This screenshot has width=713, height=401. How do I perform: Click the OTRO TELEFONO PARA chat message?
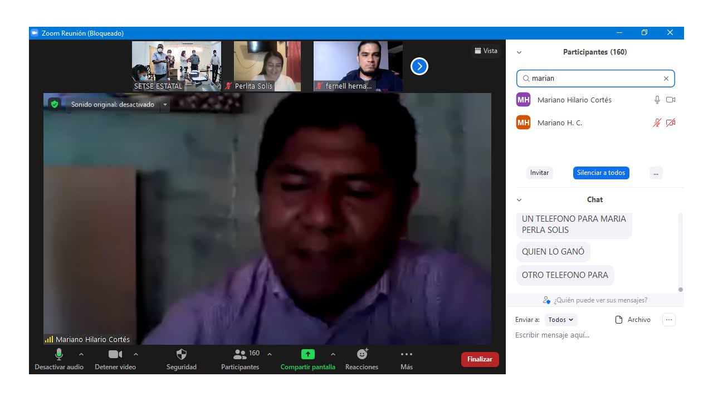(x=565, y=275)
